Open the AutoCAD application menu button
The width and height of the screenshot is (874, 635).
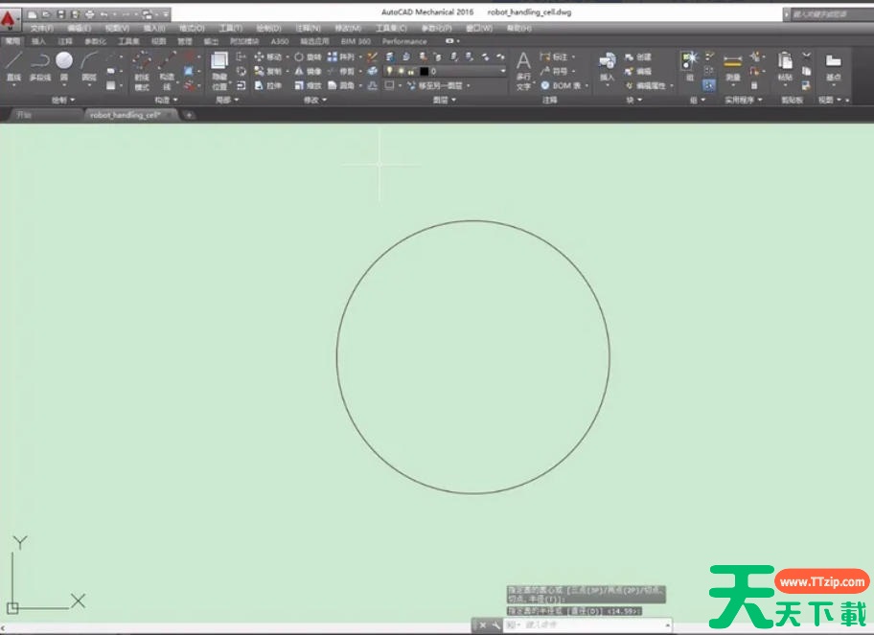[9, 18]
